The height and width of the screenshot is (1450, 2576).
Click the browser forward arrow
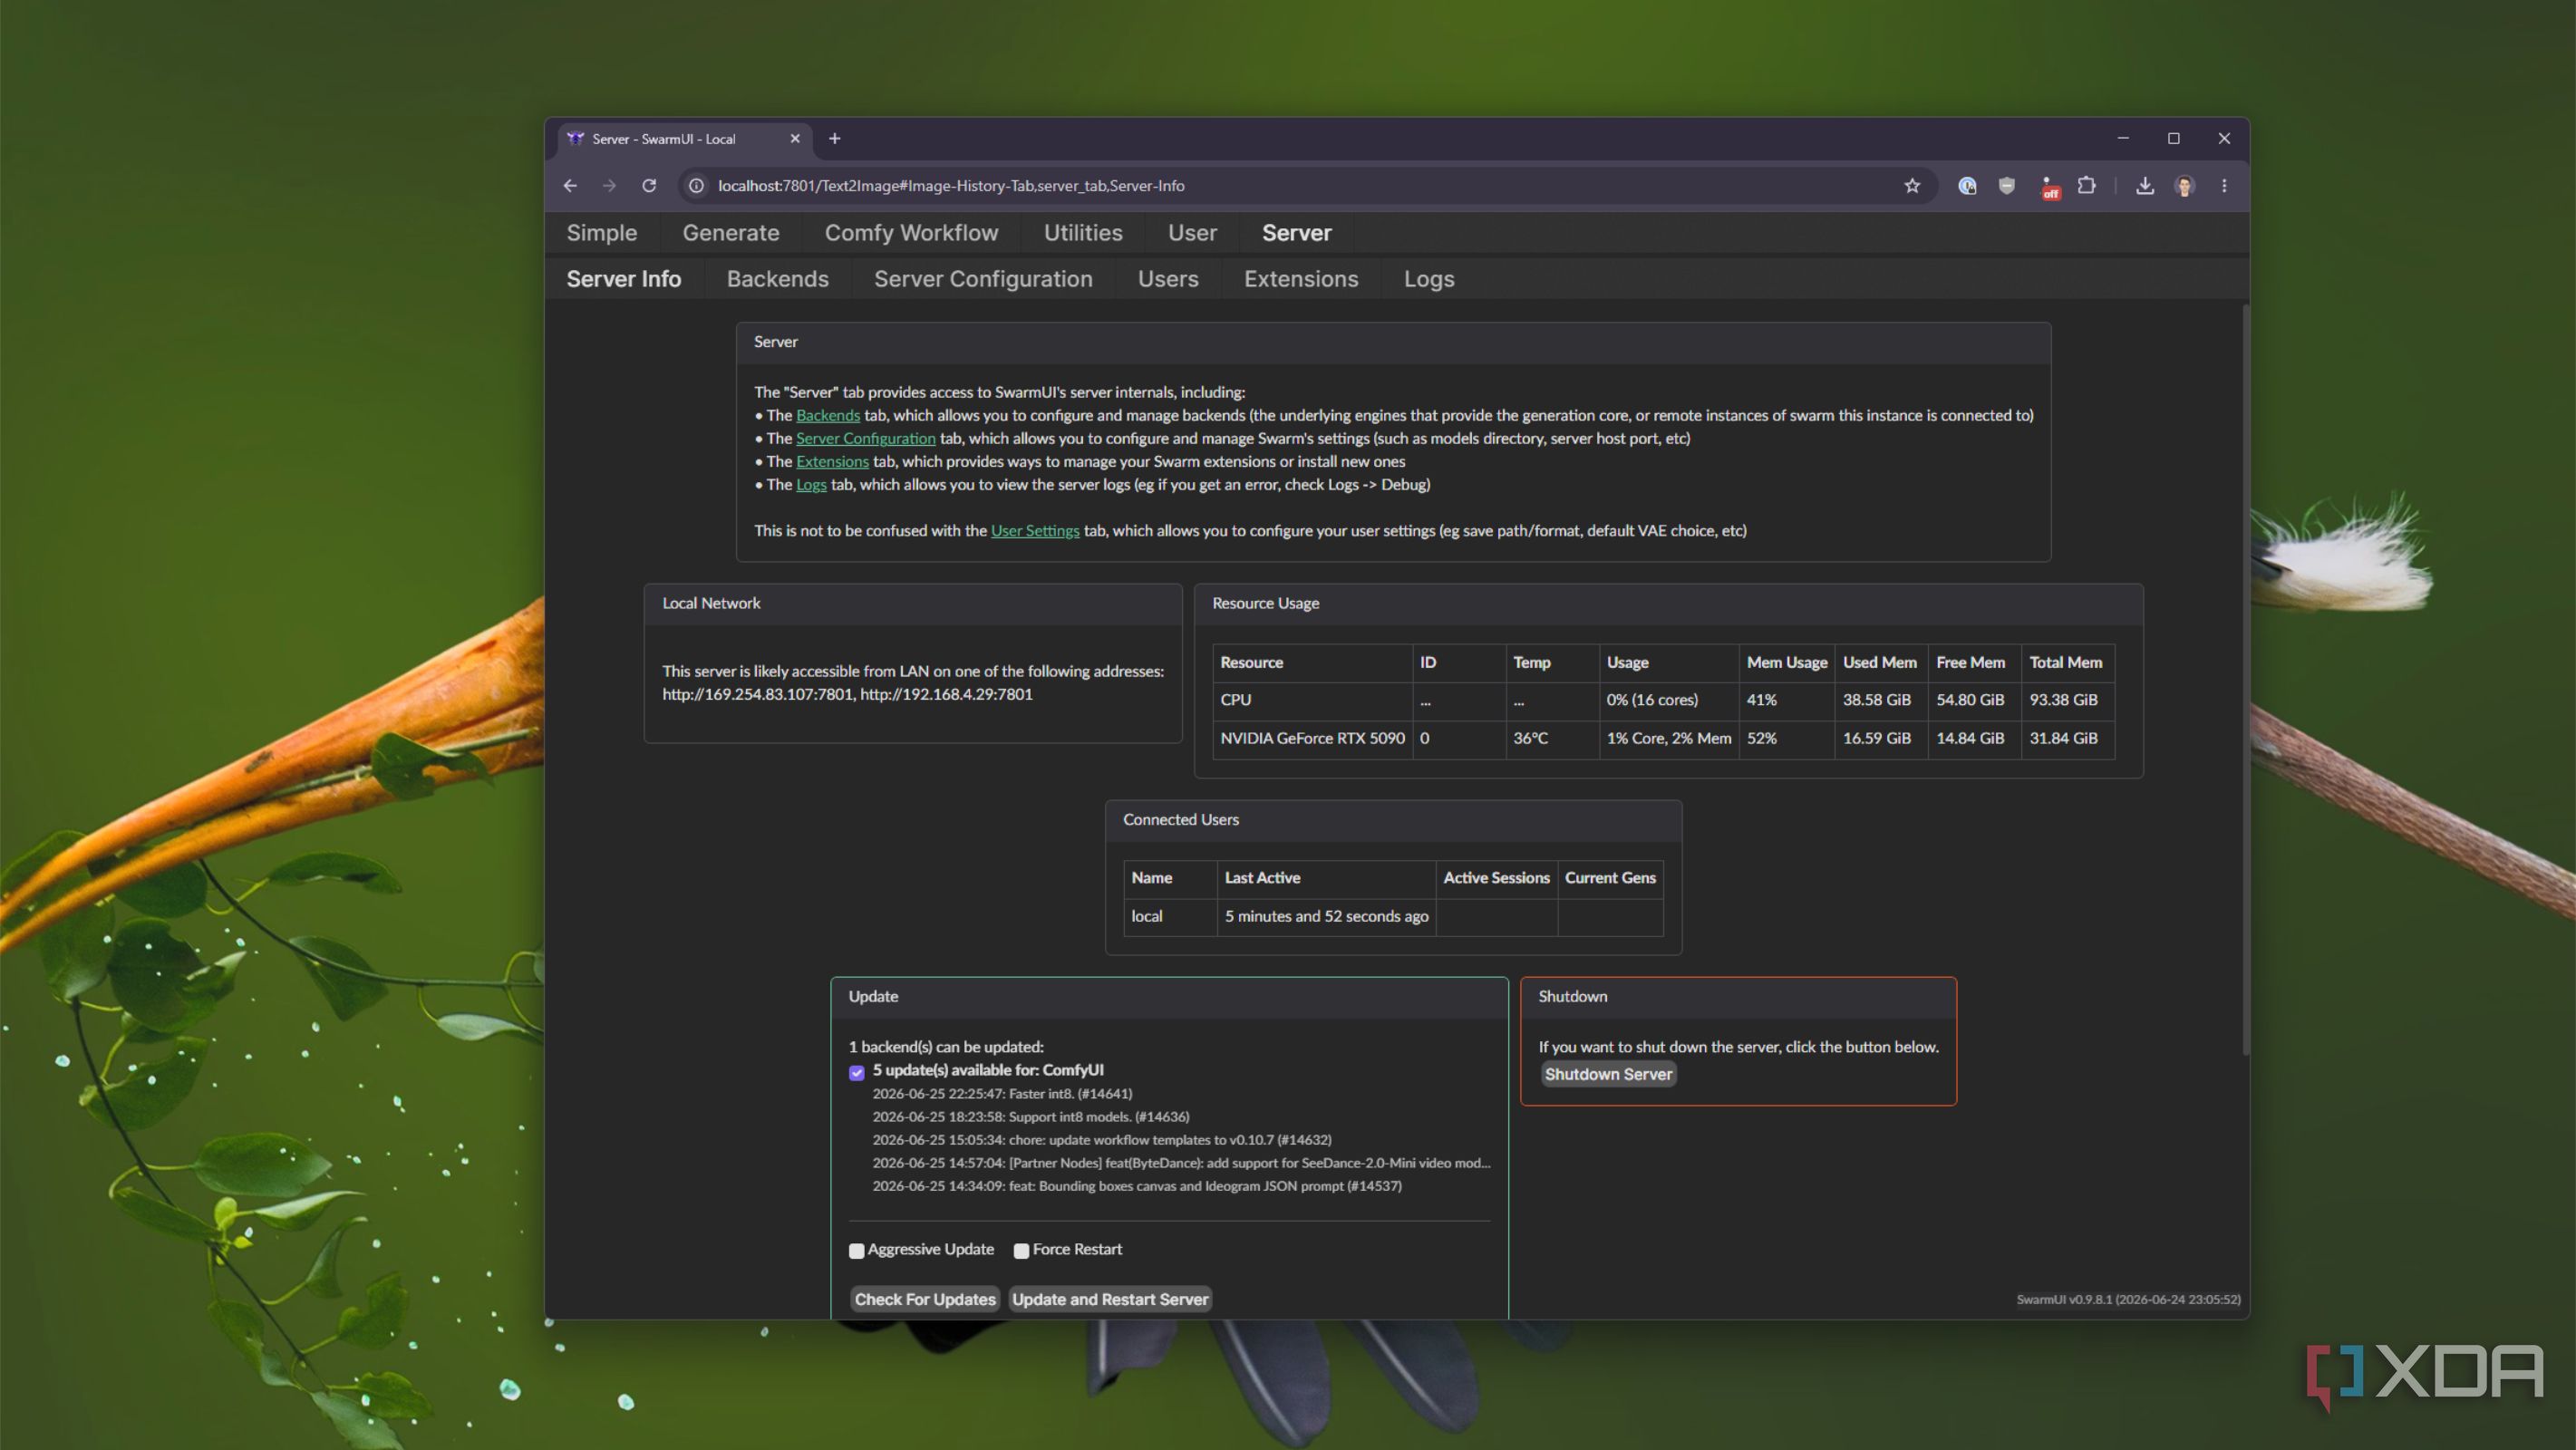tap(609, 186)
